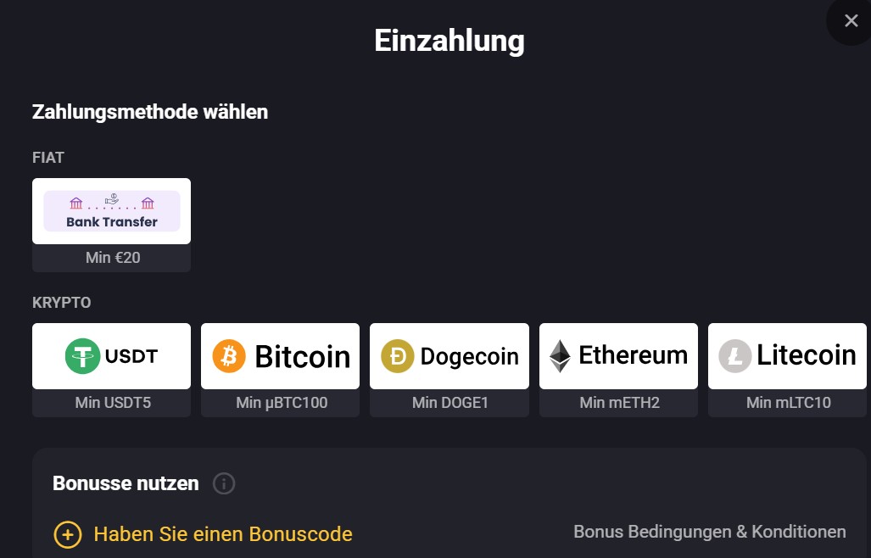Click the KRYPTO section label
This screenshot has width=871, height=558.
click(x=61, y=303)
